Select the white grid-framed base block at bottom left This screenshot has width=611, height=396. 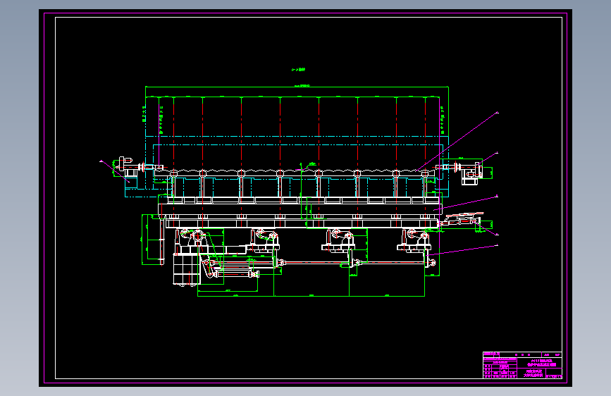[x=187, y=269]
